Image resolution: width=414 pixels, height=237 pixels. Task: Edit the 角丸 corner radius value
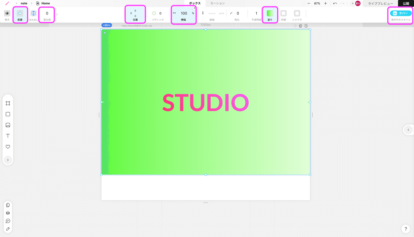tap(238, 13)
